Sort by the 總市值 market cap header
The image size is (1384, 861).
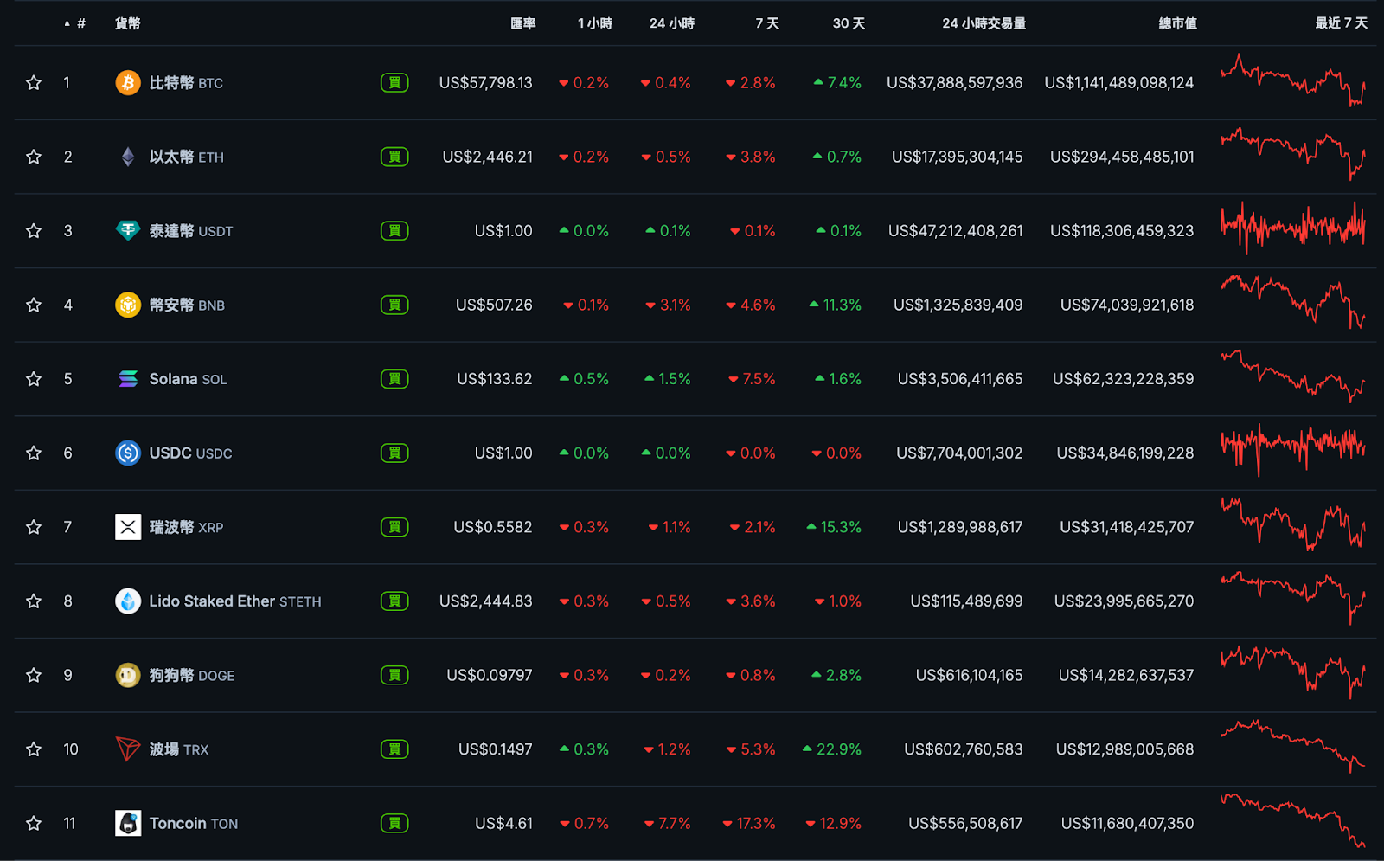pyautogui.click(x=1178, y=23)
